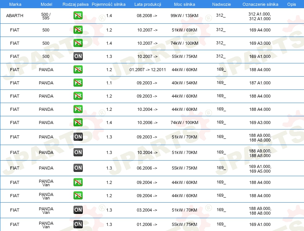
Task: Click ON diesel icon in PANDA 06.2006 row
Action: pyautogui.click(x=78, y=168)
